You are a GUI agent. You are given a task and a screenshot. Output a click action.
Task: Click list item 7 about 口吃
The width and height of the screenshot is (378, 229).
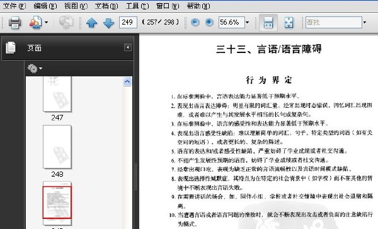click(x=261, y=169)
